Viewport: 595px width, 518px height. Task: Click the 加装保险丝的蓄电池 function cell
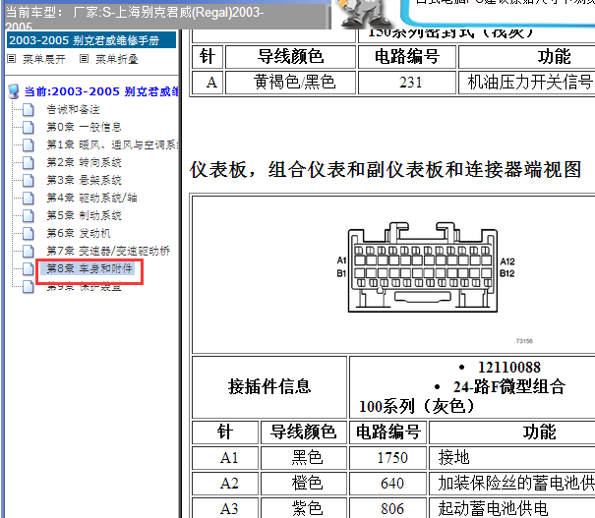click(x=512, y=484)
